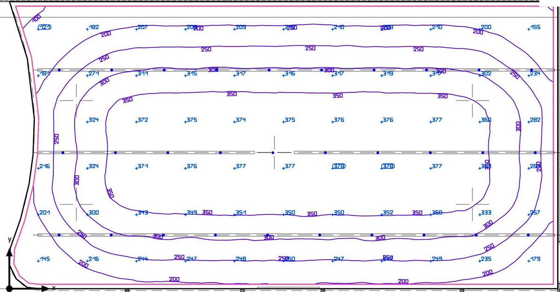The height and width of the screenshot is (292, 560).
Task: Click the y axis label
Action: coord(9,239)
